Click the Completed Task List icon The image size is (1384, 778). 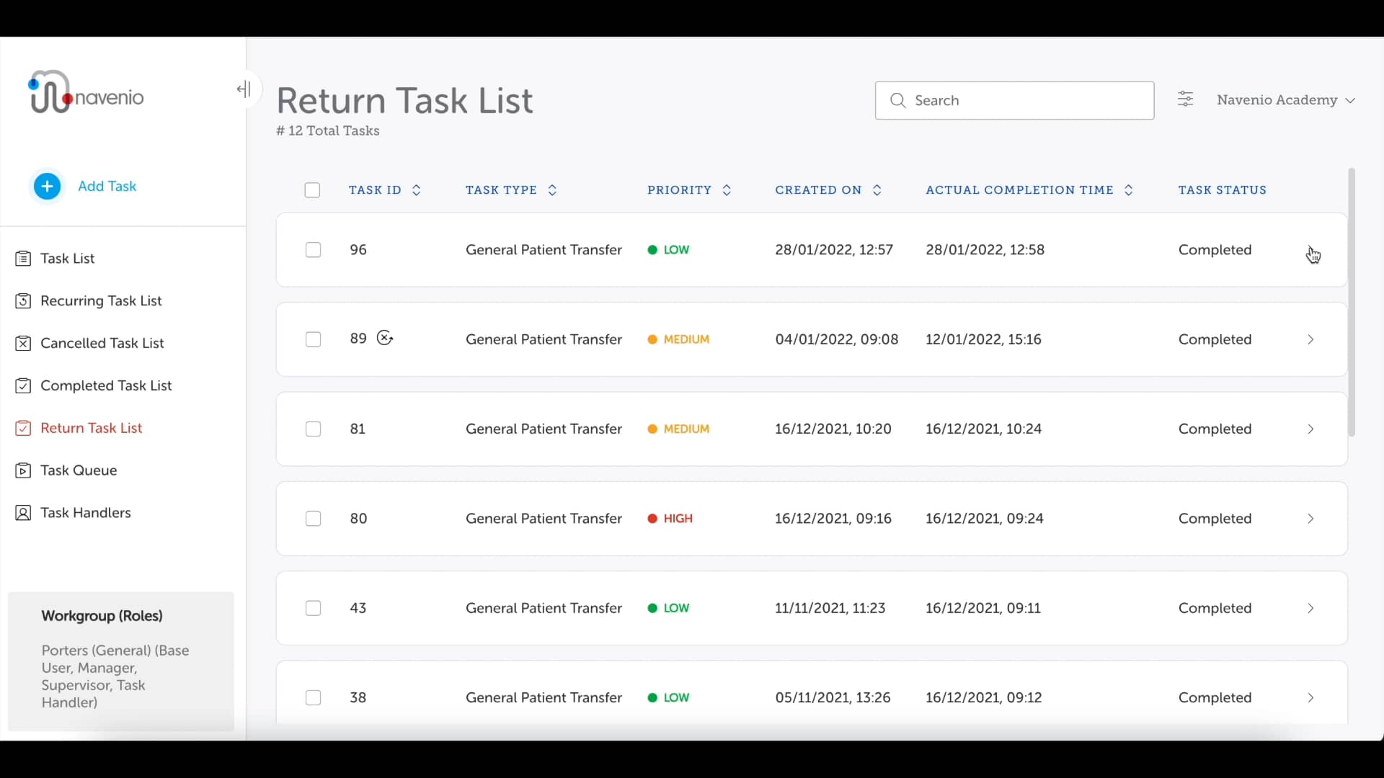(x=23, y=386)
